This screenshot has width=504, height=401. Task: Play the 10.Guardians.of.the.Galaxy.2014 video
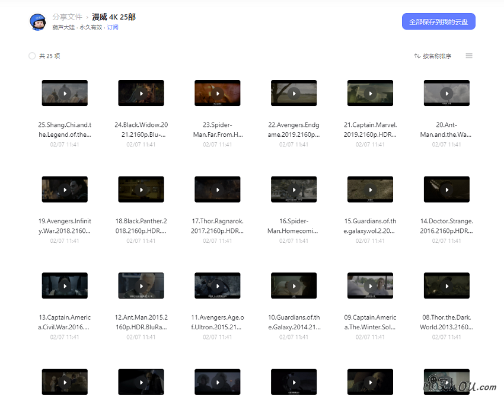pos(294,285)
